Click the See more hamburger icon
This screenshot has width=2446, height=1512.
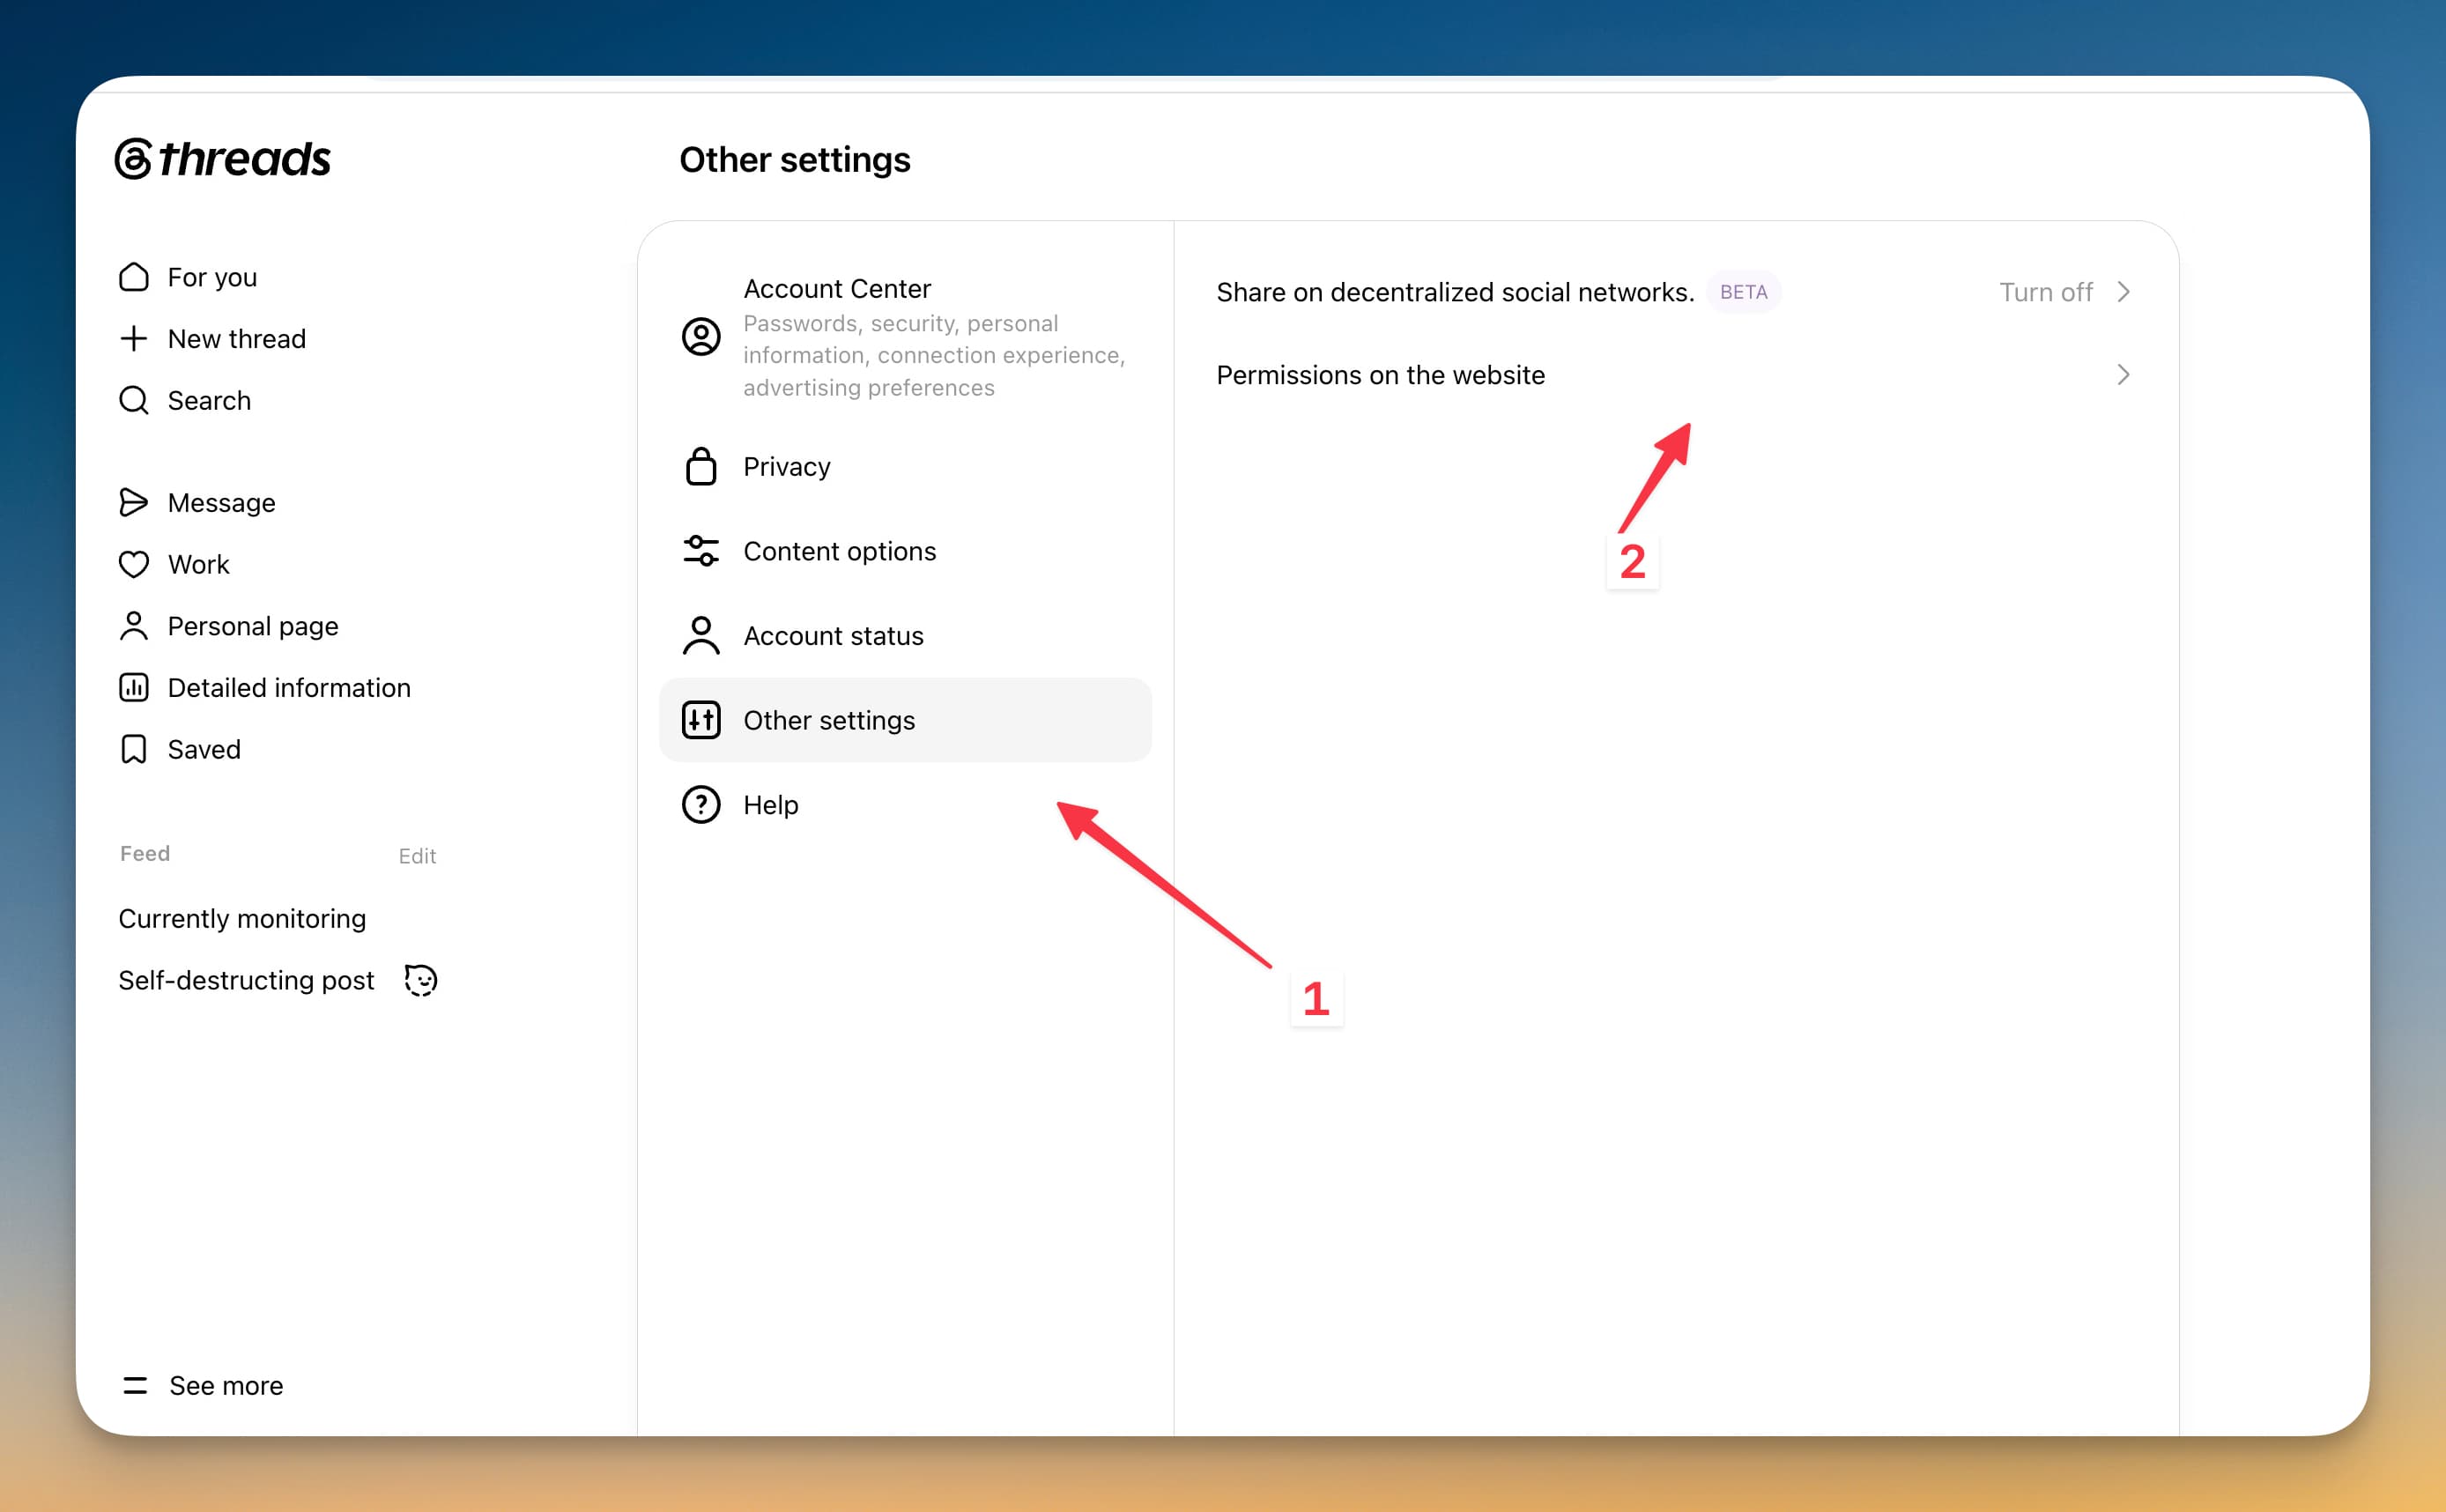(x=135, y=1385)
